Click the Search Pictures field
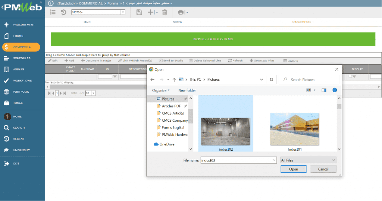This screenshot has width=382, height=201. [309, 80]
